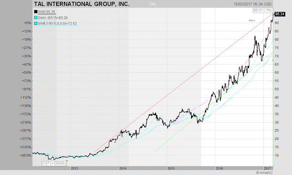The width and height of the screenshot is (292, 175).
Task: Click the 'TAL' ticker symbol in header
Action: tap(153, 4)
